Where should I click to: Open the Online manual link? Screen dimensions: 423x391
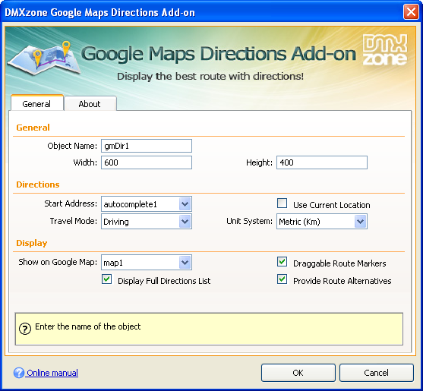click(52, 373)
